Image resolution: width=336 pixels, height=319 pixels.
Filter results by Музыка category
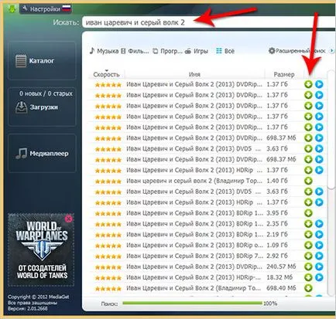104,51
